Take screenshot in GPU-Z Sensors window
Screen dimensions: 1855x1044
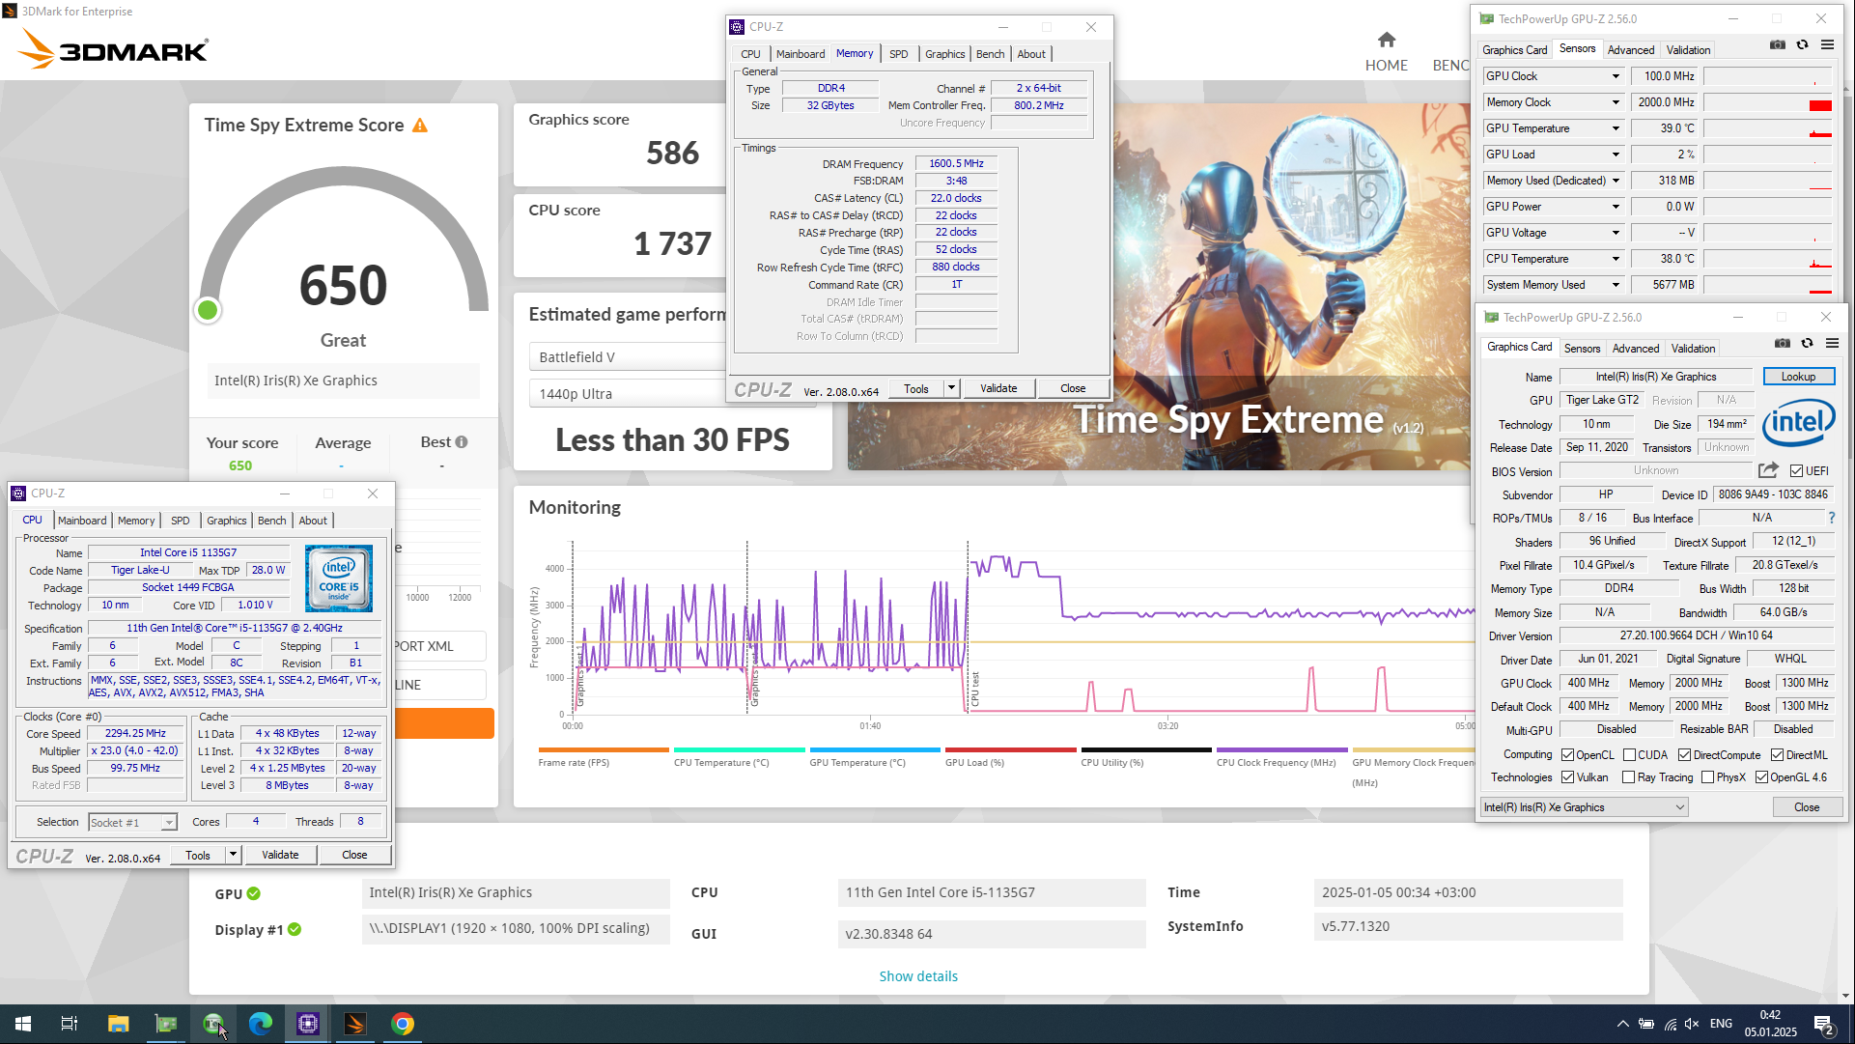pyautogui.click(x=1777, y=44)
